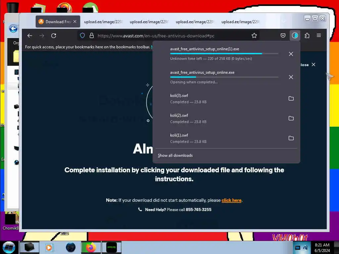The width and height of the screenshot is (339, 254).
Task: Expand the list all tabs chevron
Action: tap(284, 21)
